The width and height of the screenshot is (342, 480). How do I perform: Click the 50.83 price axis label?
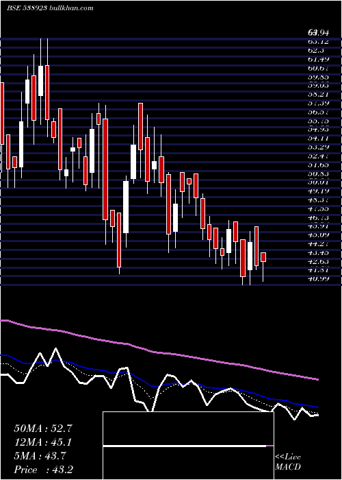coord(318,173)
